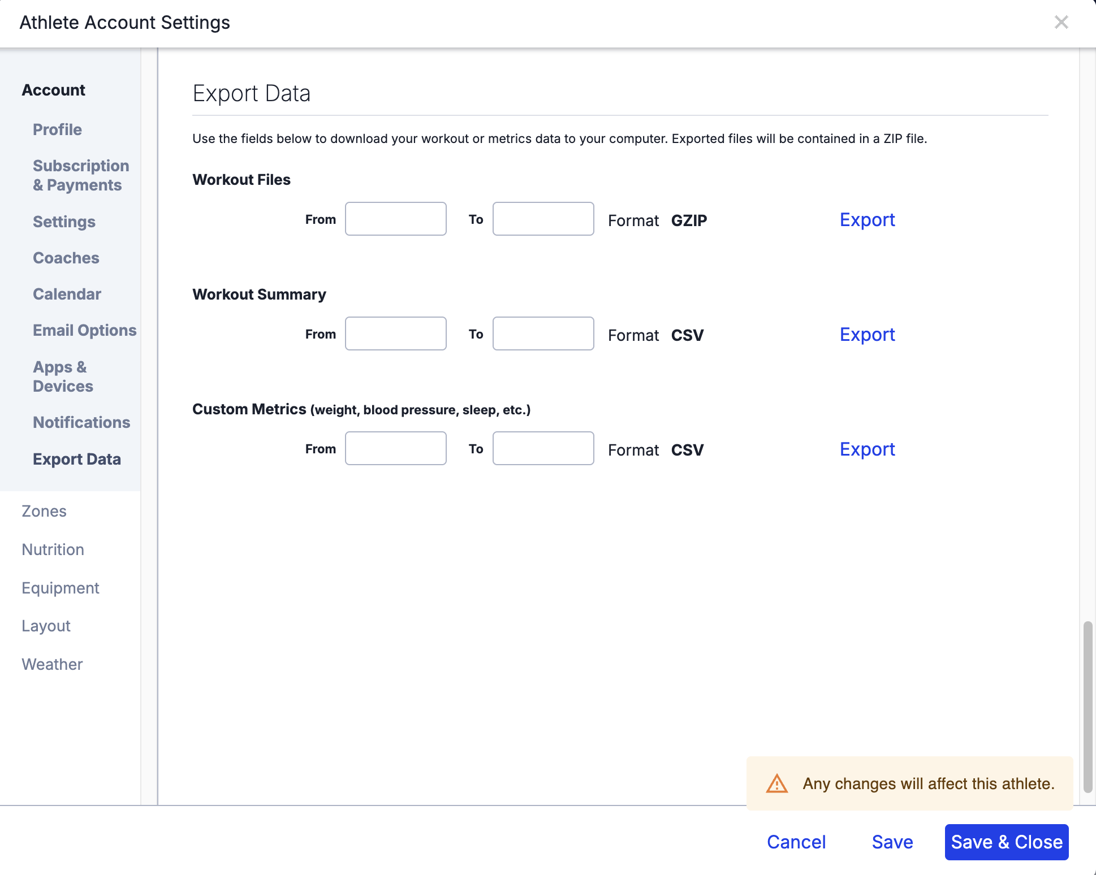Switch to the Zones tab
This screenshot has width=1096, height=875.
point(44,511)
